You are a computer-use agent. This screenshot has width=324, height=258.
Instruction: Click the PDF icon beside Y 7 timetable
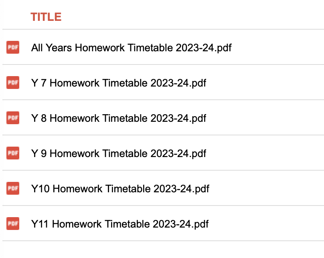[x=13, y=83]
